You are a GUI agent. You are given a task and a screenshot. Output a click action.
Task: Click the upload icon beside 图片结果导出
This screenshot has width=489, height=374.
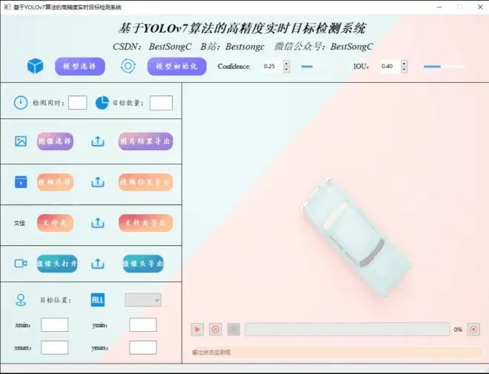click(98, 141)
